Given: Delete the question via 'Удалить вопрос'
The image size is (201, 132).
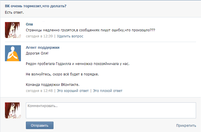Looking at the screenshot, I should [70, 36].
